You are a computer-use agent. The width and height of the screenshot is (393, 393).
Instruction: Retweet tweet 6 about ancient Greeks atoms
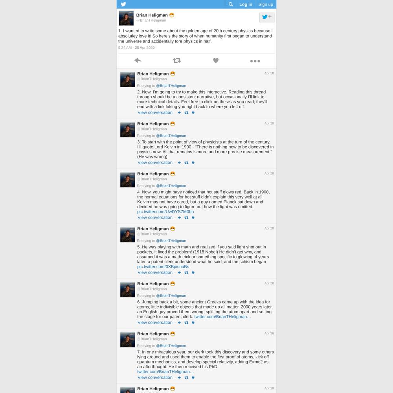(186, 323)
